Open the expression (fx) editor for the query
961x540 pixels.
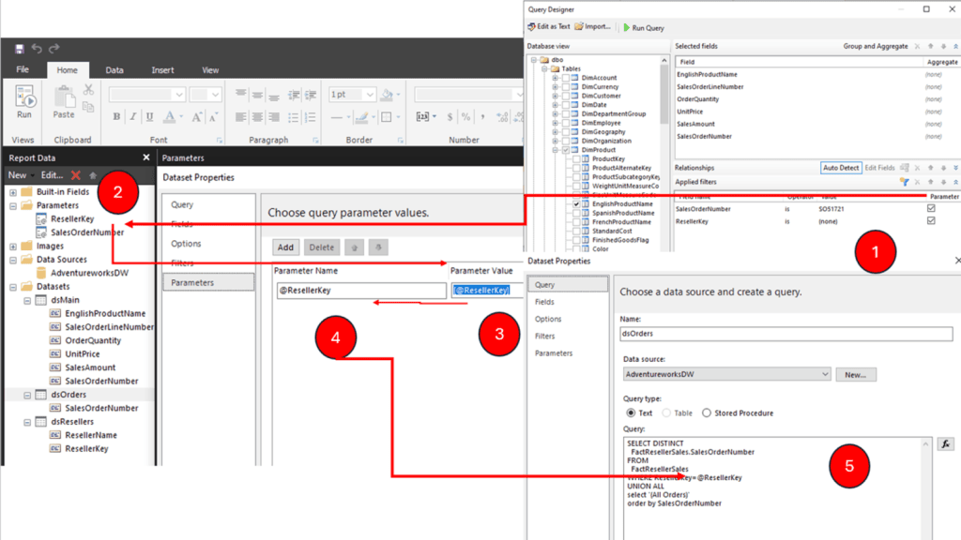click(946, 444)
